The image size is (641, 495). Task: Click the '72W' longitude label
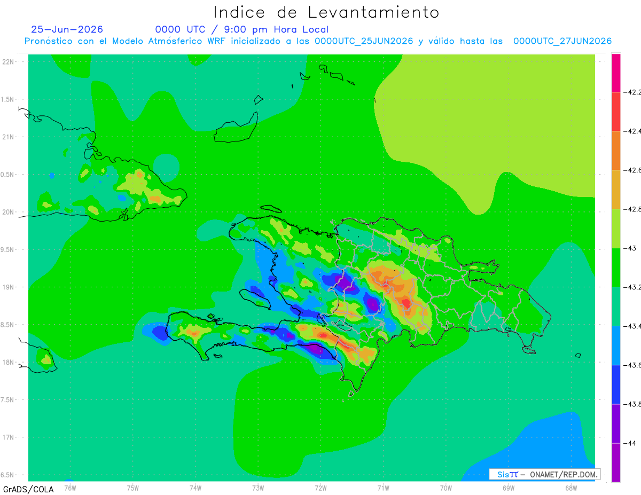point(320,487)
